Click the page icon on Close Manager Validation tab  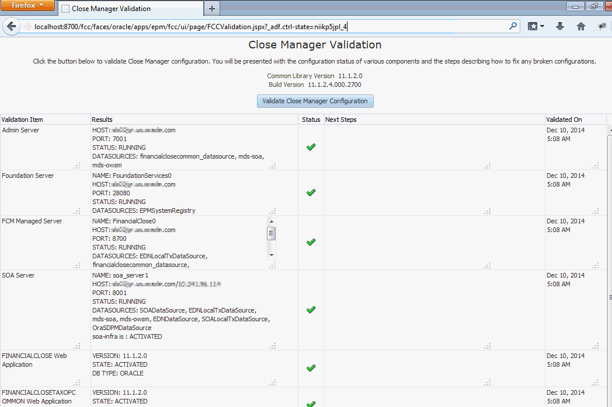[65, 9]
